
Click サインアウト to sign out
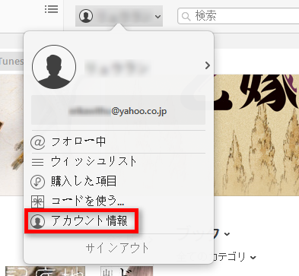pyautogui.click(x=117, y=248)
